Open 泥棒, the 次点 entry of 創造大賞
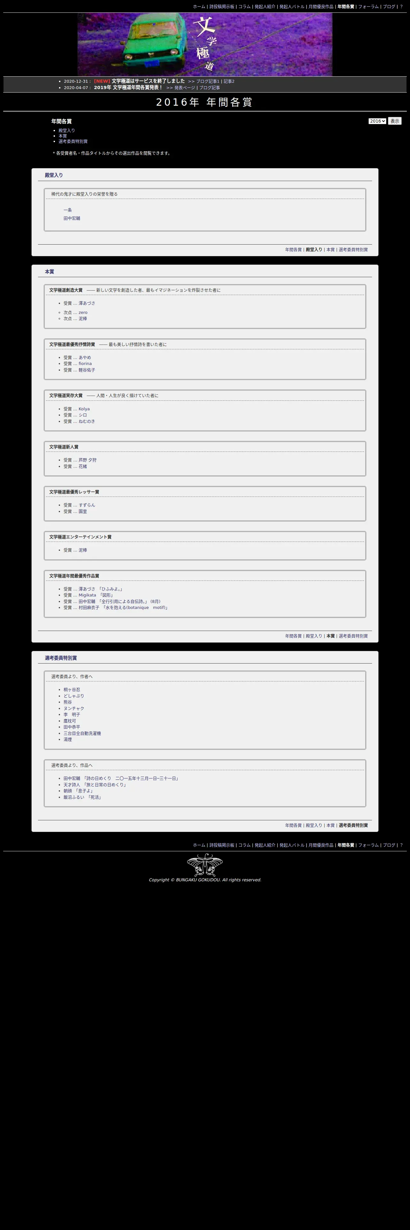This screenshot has height=1230, width=410. click(x=83, y=318)
